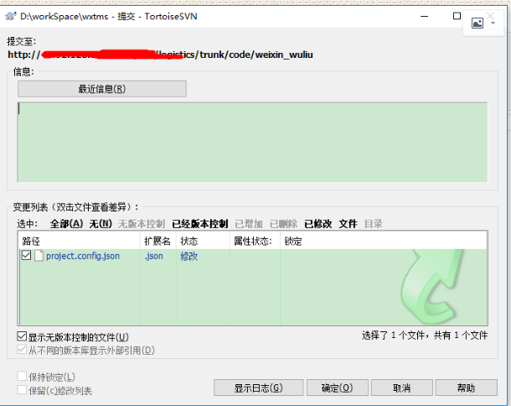This screenshot has height=406, width=511.
Task: Click the TortoiseSVN turtle title bar icon
Action: 11,16
